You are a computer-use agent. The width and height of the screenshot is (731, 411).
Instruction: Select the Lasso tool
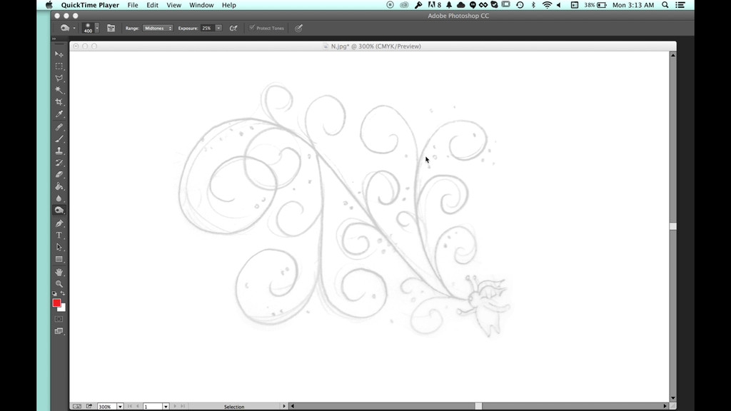tap(59, 78)
